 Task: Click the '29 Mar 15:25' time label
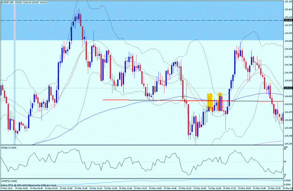click(185, 188)
